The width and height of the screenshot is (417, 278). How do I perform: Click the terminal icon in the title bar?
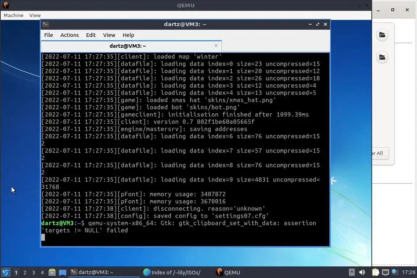pyautogui.click(x=45, y=24)
